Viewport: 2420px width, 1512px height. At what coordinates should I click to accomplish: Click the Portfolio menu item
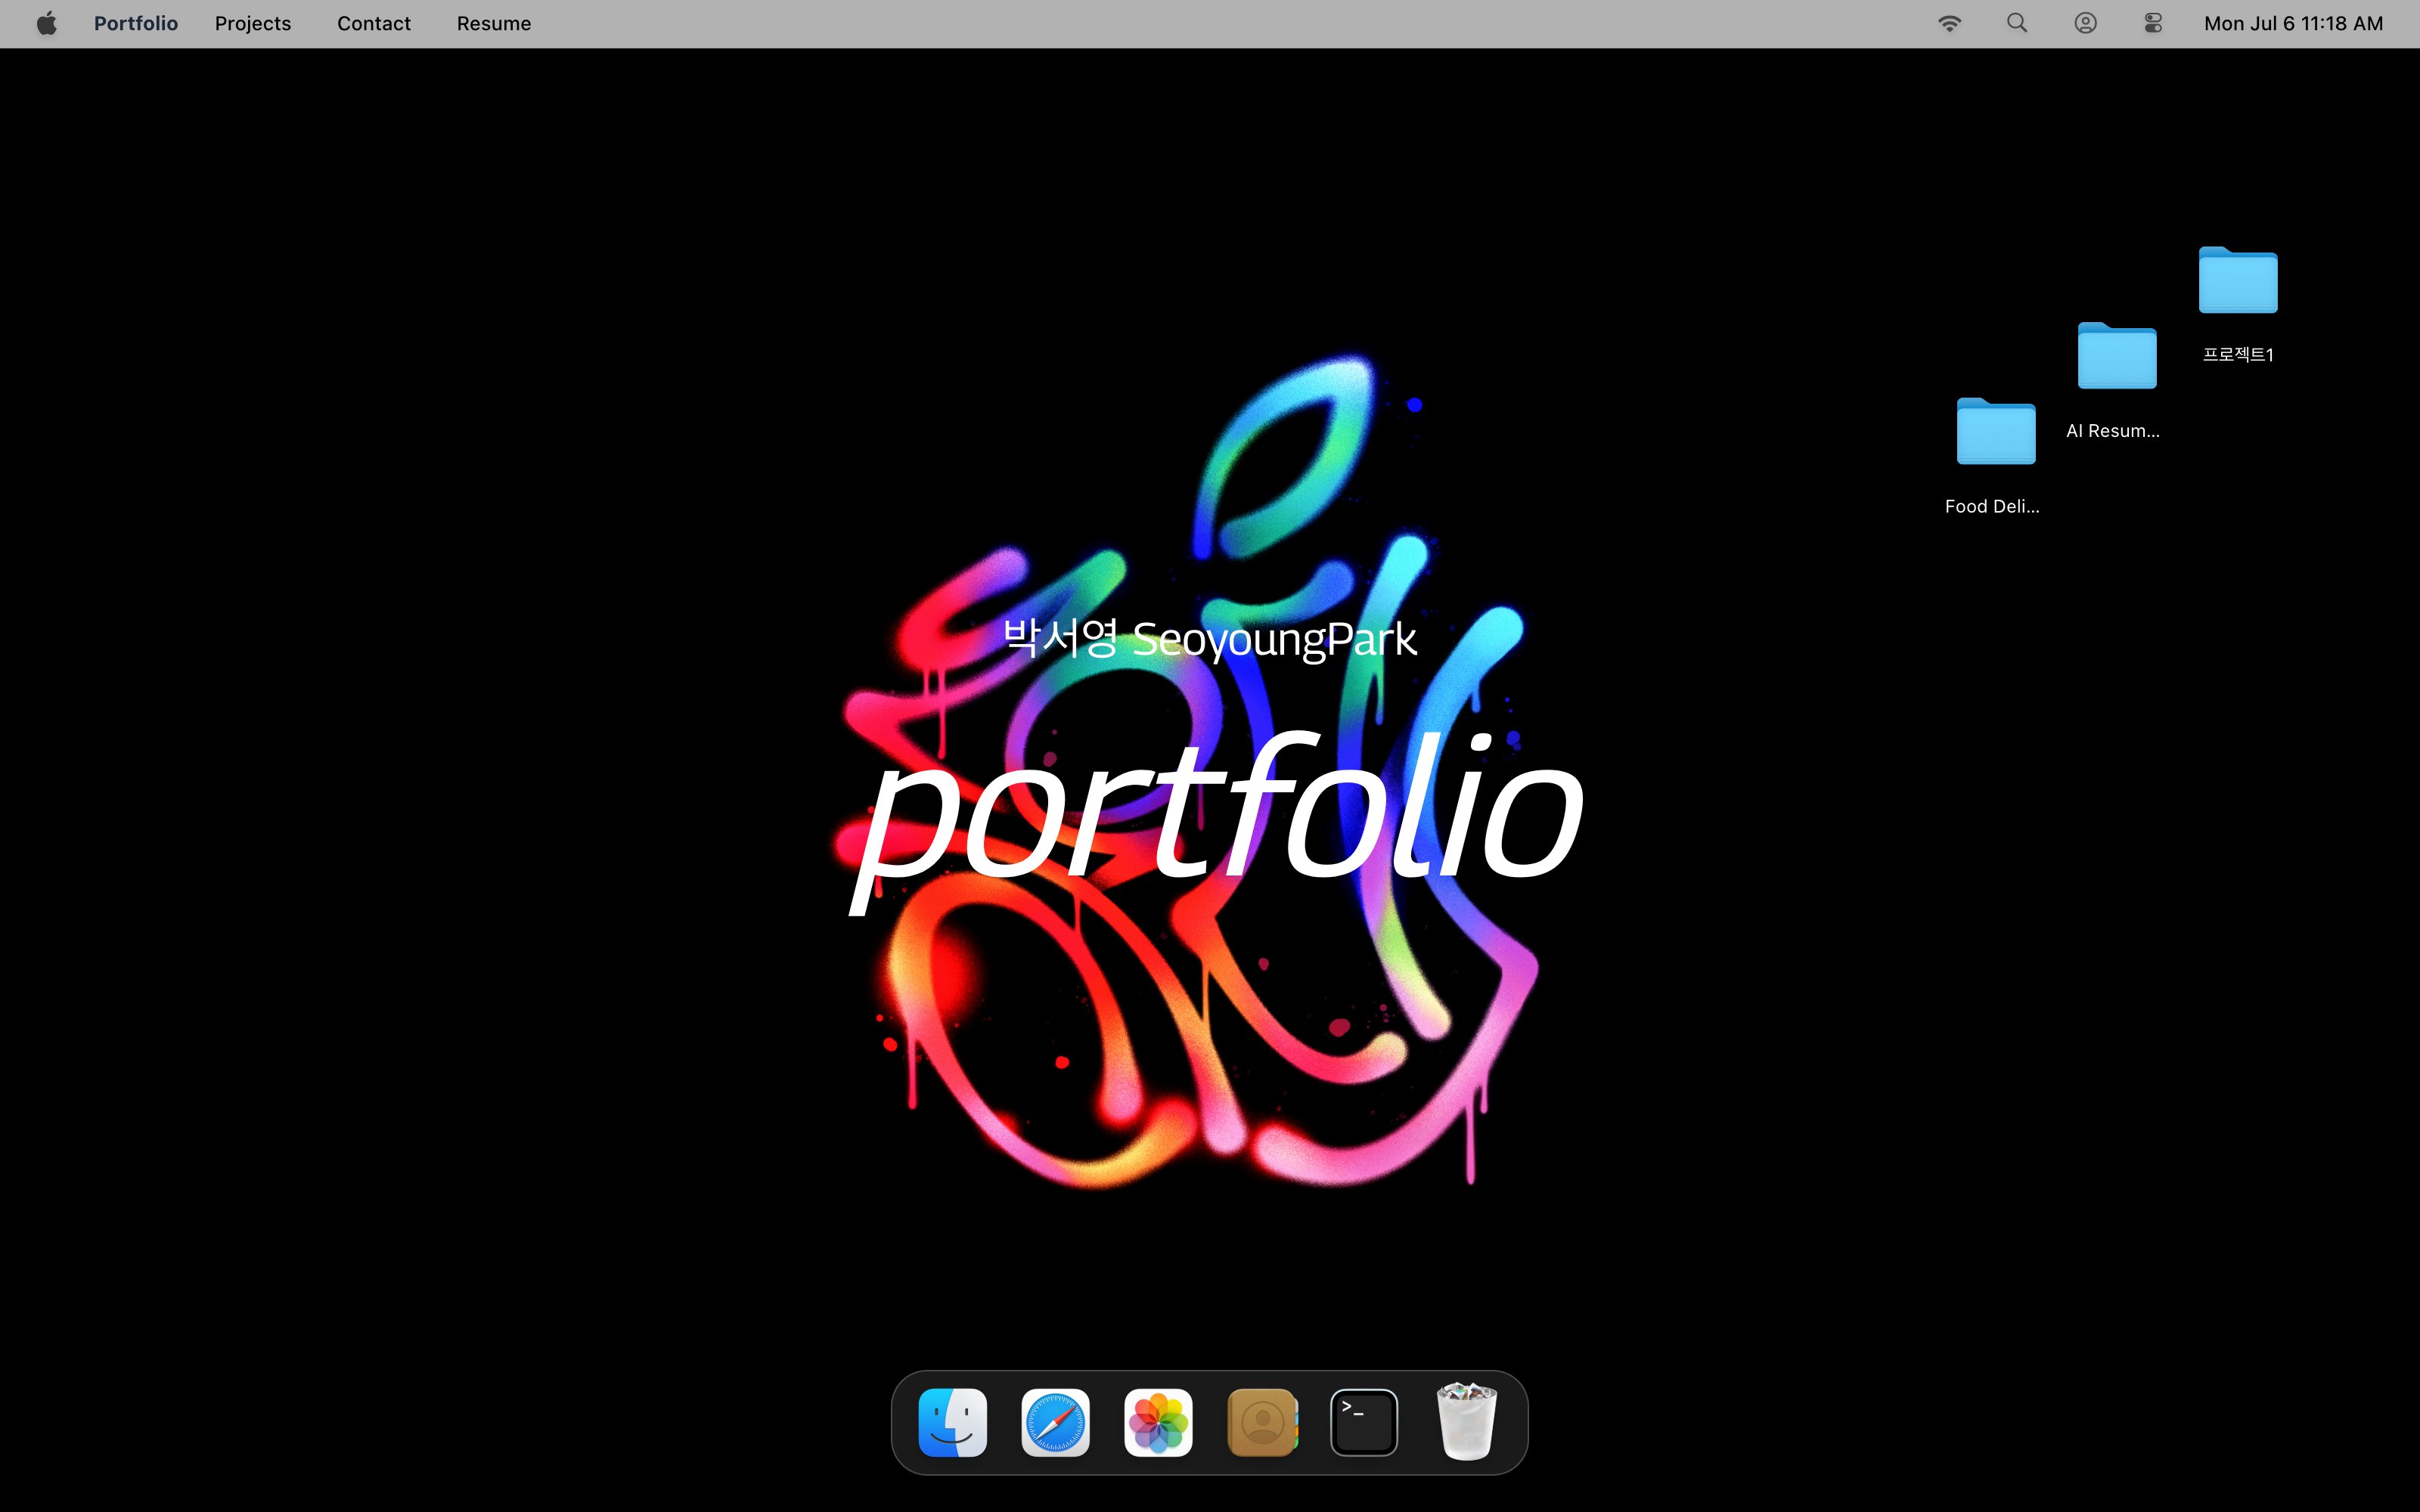pos(136,23)
